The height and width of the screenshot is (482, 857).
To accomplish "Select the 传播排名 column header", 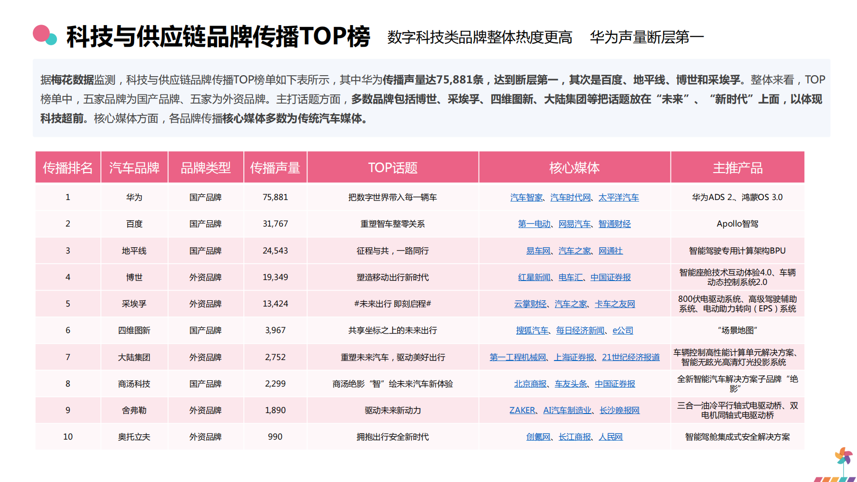I will coord(68,168).
